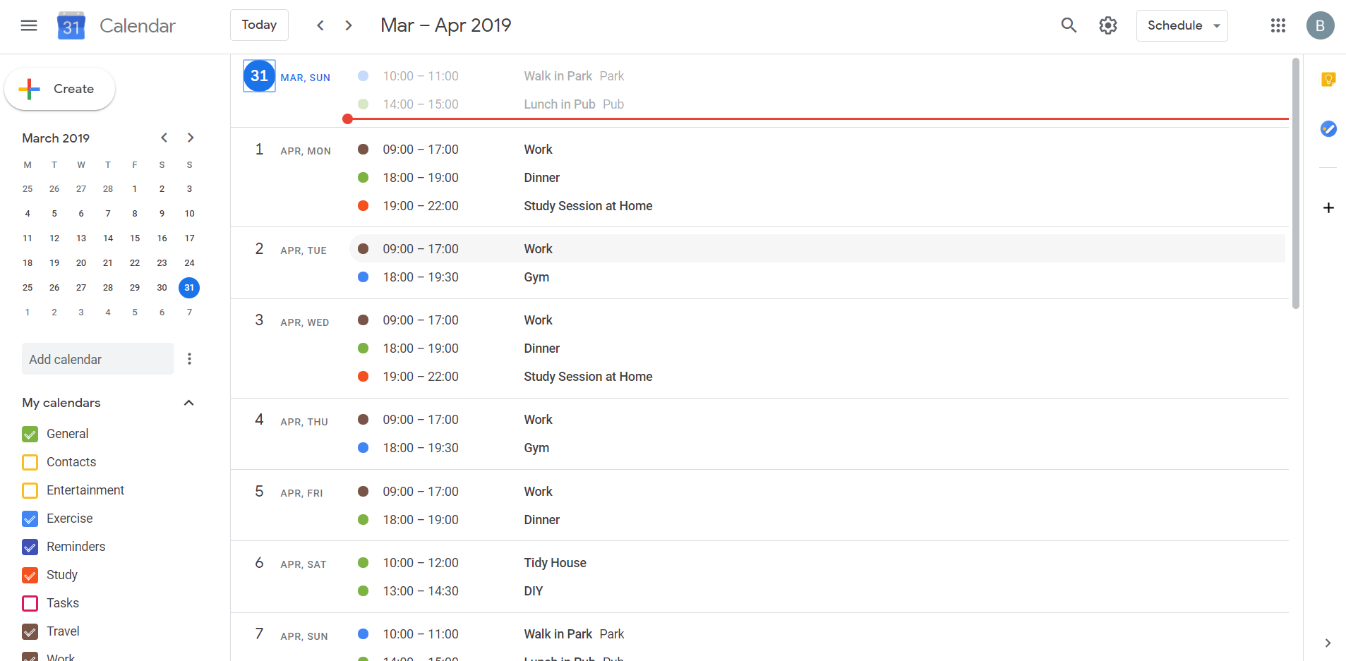The width and height of the screenshot is (1346, 661).
Task: Open the highlighted Work event on Apr 2
Action: coord(817,249)
